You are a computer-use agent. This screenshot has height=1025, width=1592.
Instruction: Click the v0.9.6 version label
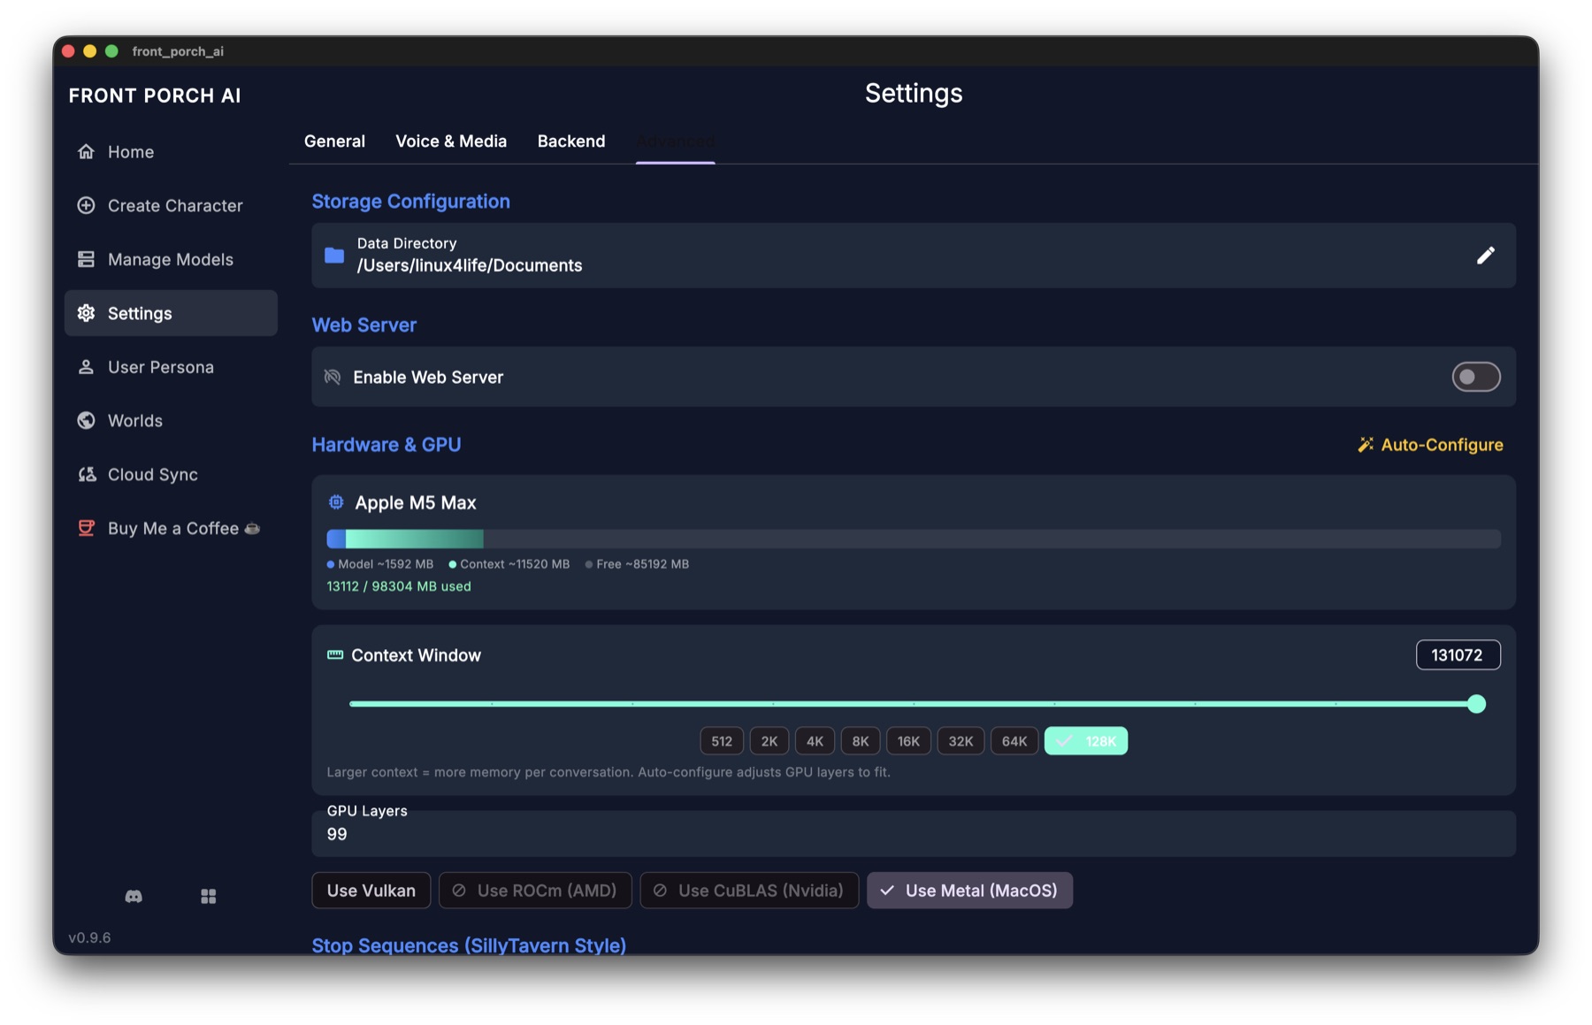pyautogui.click(x=89, y=937)
